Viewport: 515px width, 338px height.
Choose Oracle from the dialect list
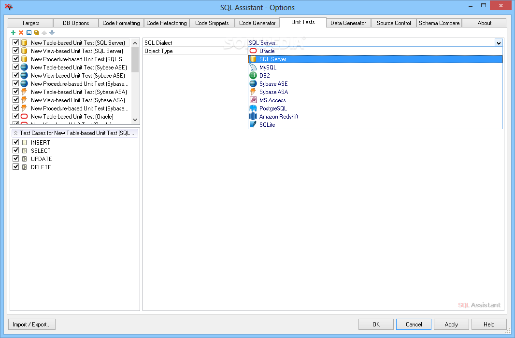pos(375,51)
